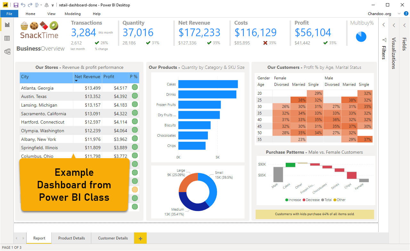This screenshot has height=251, width=410.
Task: Switch to Model view in left sidebar
Action: click(7, 52)
